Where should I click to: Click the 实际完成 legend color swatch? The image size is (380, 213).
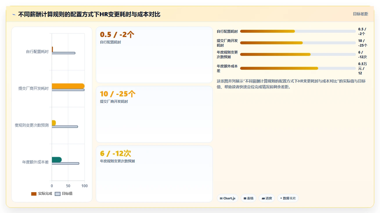pos(34,194)
